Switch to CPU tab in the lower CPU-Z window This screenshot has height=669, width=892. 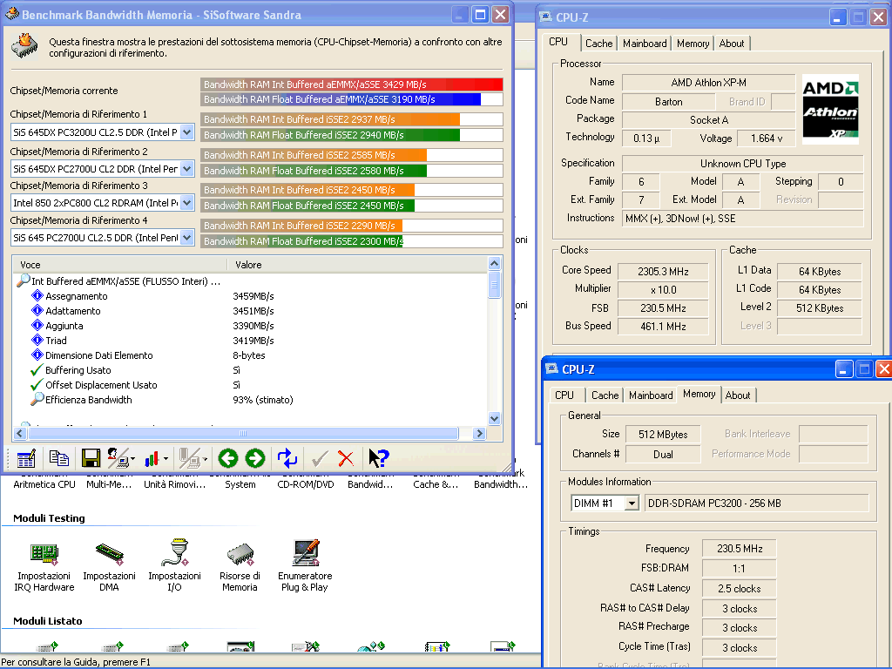564,395
